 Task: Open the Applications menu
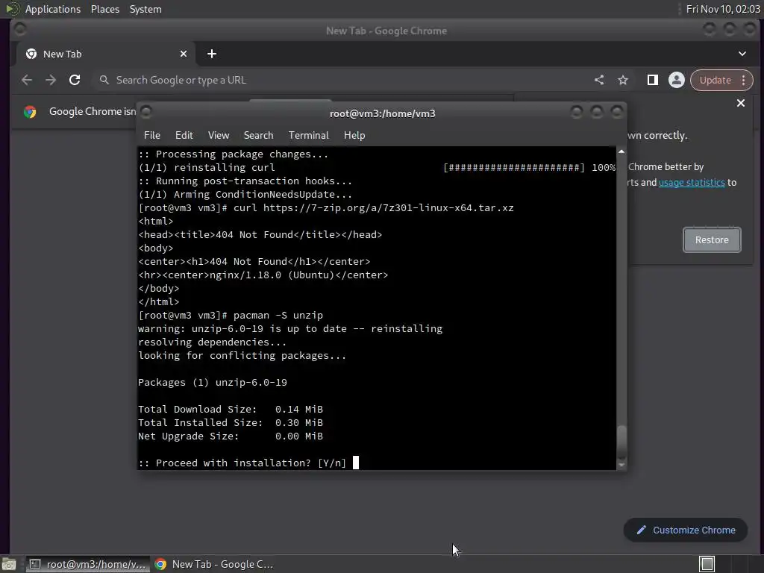pyautogui.click(x=53, y=9)
